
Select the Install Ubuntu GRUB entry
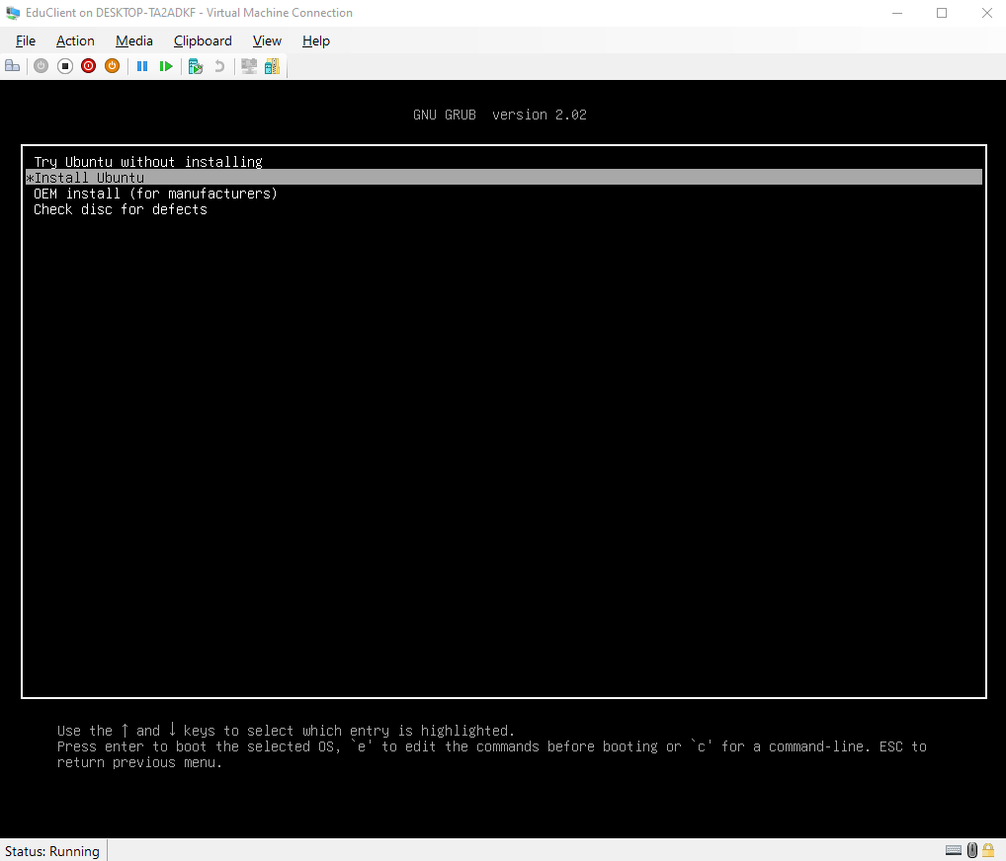click(504, 178)
